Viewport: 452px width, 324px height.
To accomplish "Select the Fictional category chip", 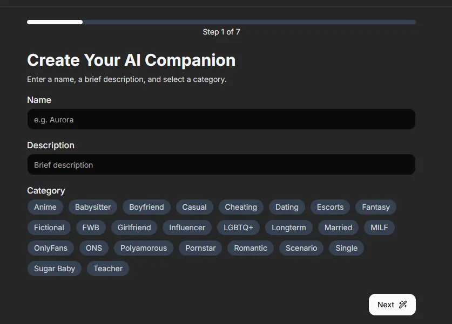I will coord(49,228).
